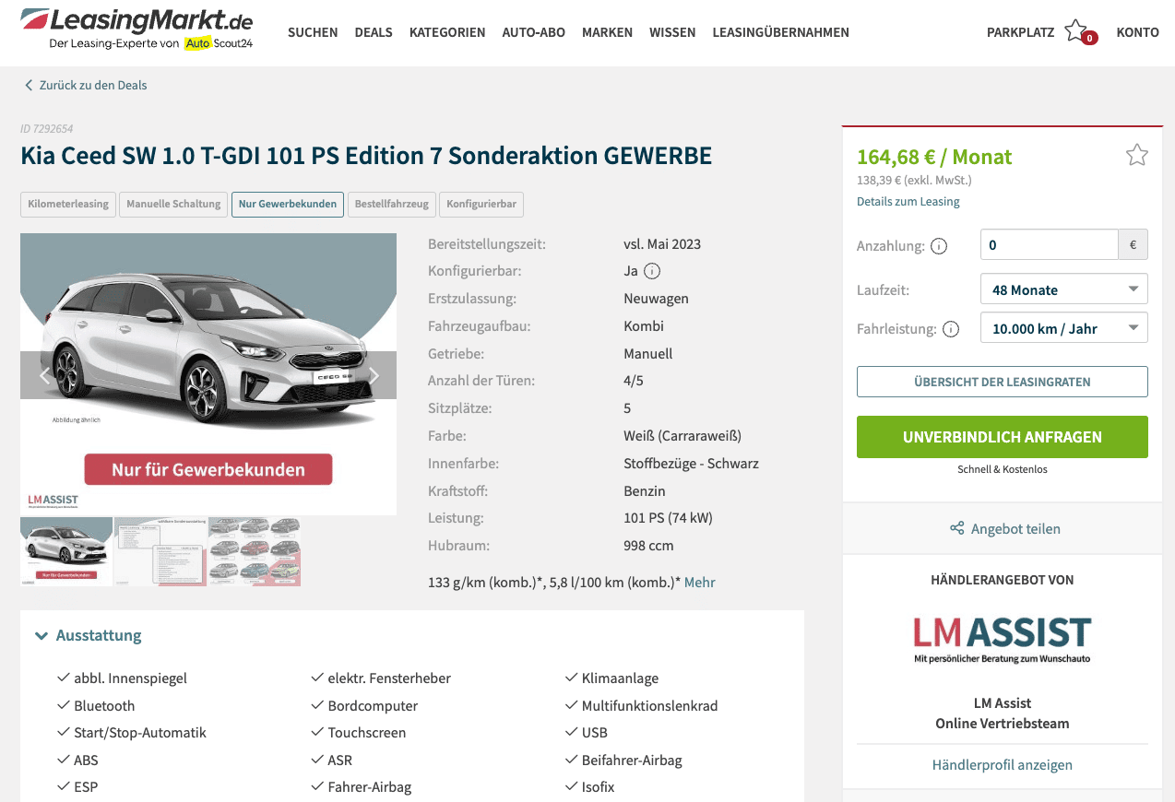Open the DEALS menu item
The height and width of the screenshot is (802, 1175).
[374, 32]
